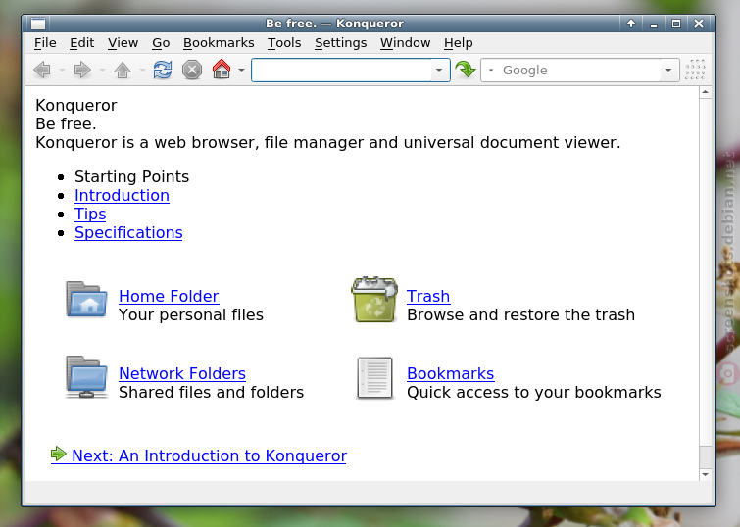The height and width of the screenshot is (527, 740).
Task: Expand the Google search suggestions dropdown
Action: coord(668,71)
